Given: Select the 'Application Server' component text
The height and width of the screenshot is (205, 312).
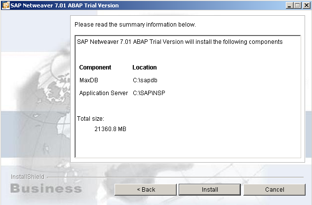Looking at the screenshot, I should [104, 93].
